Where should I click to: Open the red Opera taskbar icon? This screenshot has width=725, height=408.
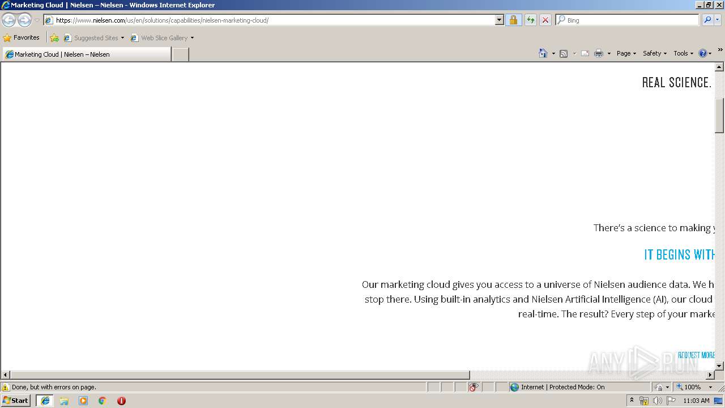coord(121,401)
